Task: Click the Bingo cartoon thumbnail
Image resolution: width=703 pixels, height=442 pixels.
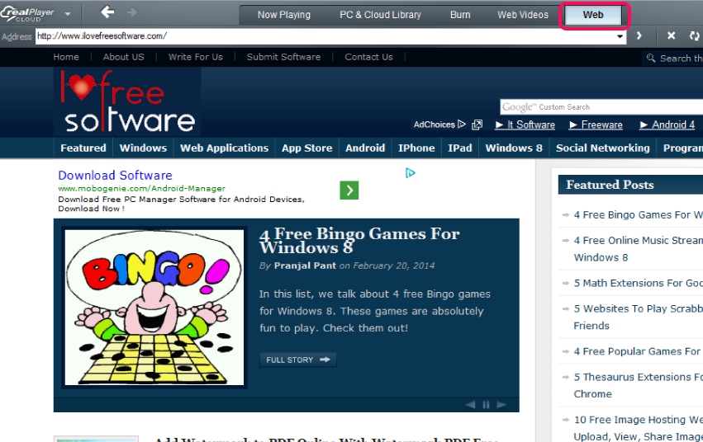Action: click(154, 308)
